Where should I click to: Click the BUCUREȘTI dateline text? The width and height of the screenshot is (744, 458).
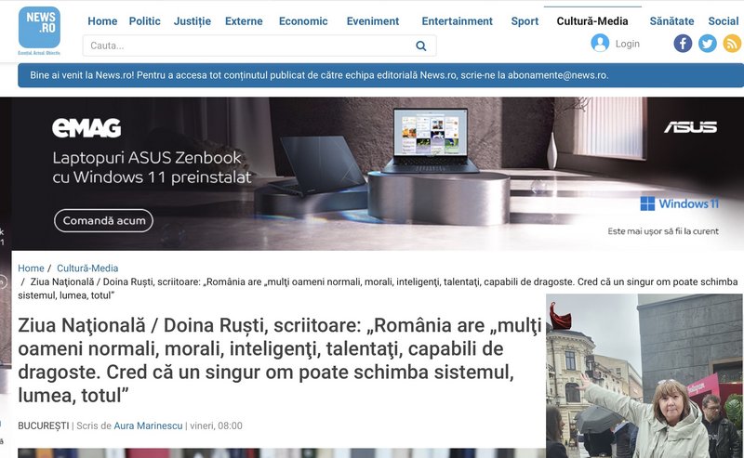tap(43, 425)
